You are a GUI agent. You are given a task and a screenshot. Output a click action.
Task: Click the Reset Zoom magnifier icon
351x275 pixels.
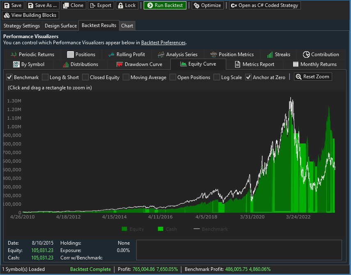point(299,77)
